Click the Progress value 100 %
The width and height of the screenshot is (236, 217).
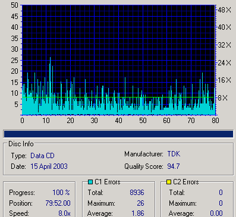pos(61,193)
